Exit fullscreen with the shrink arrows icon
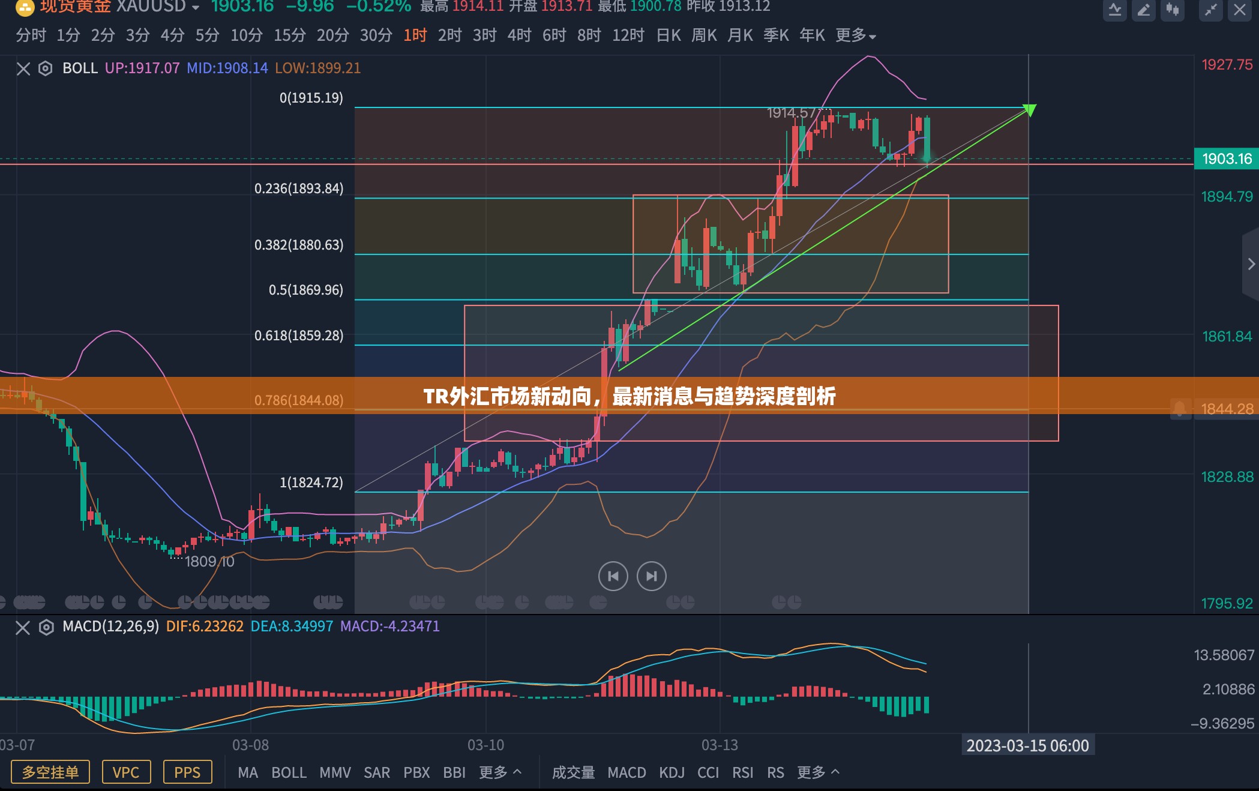1259x791 pixels. pos(1211,10)
